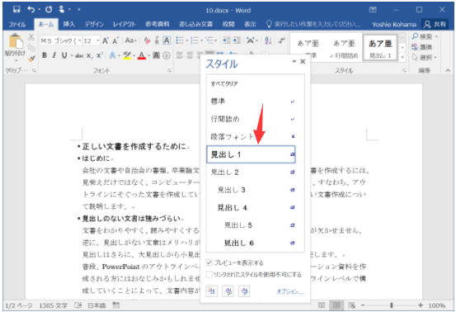This screenshot has height=312, width=456.
Task: Apply the format painter brush
Action: point(31,59)
